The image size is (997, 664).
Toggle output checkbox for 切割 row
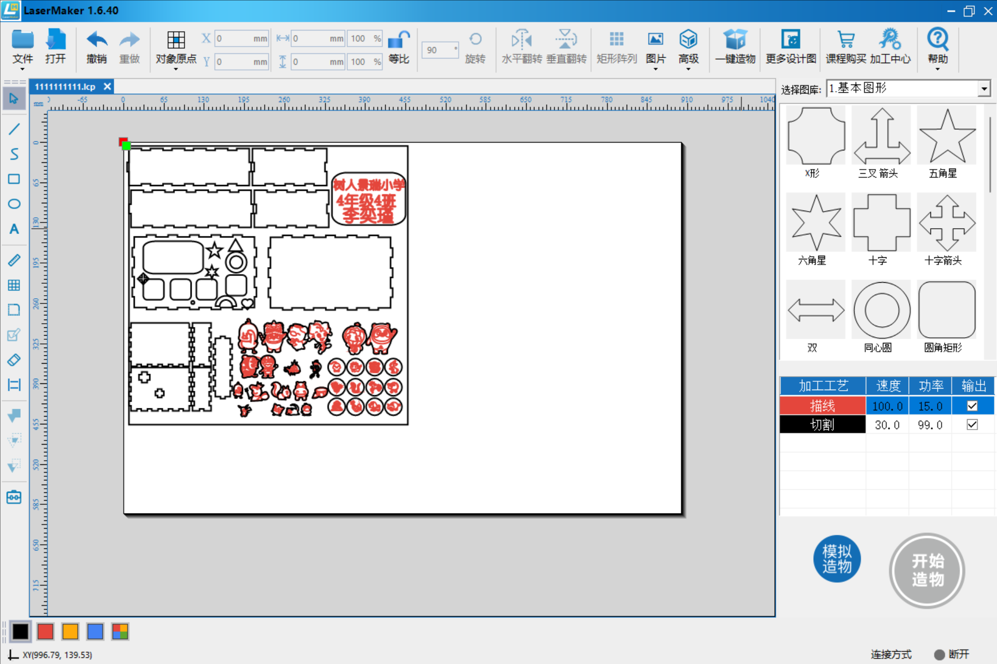(972, 425)
